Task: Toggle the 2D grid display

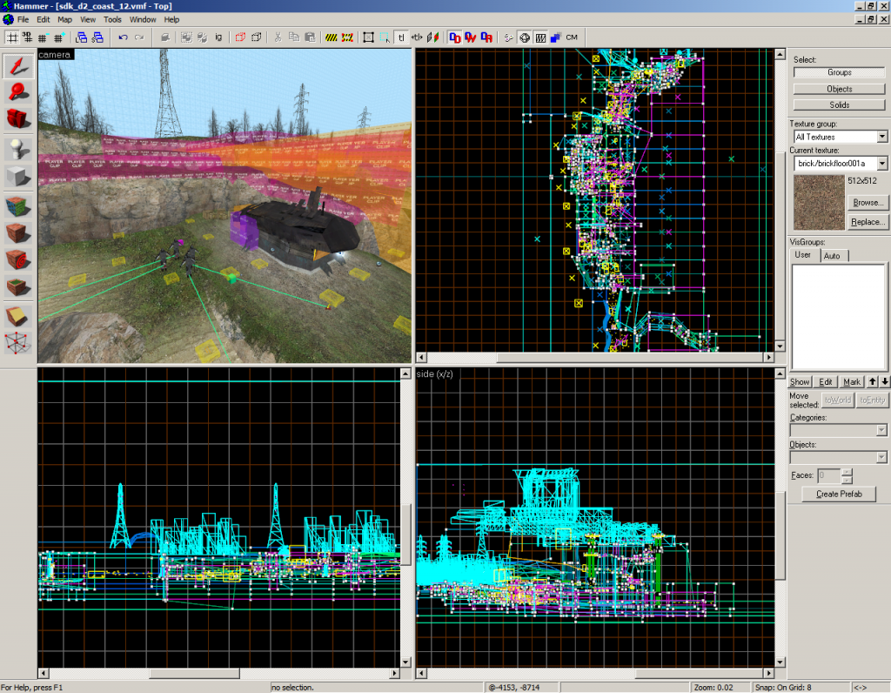Action: pos(12,37)
